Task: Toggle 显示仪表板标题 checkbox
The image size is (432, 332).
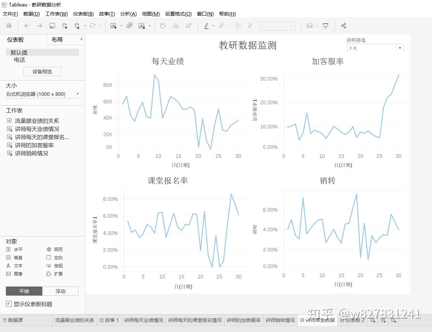Action: pyautogui.click(x=9, y=304)
